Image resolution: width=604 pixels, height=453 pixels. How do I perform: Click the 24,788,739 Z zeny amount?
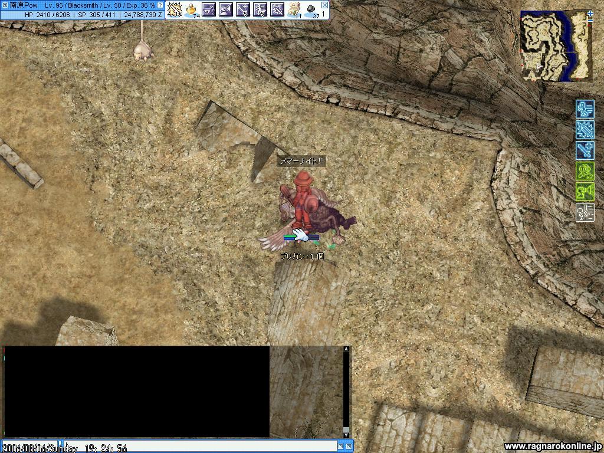coord(143,15)
